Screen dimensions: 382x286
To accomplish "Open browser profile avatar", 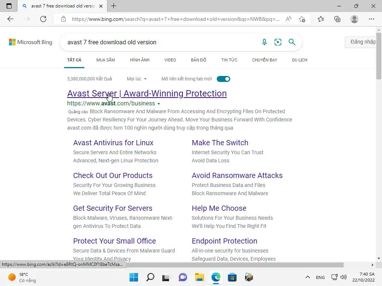I will (354, 19).
